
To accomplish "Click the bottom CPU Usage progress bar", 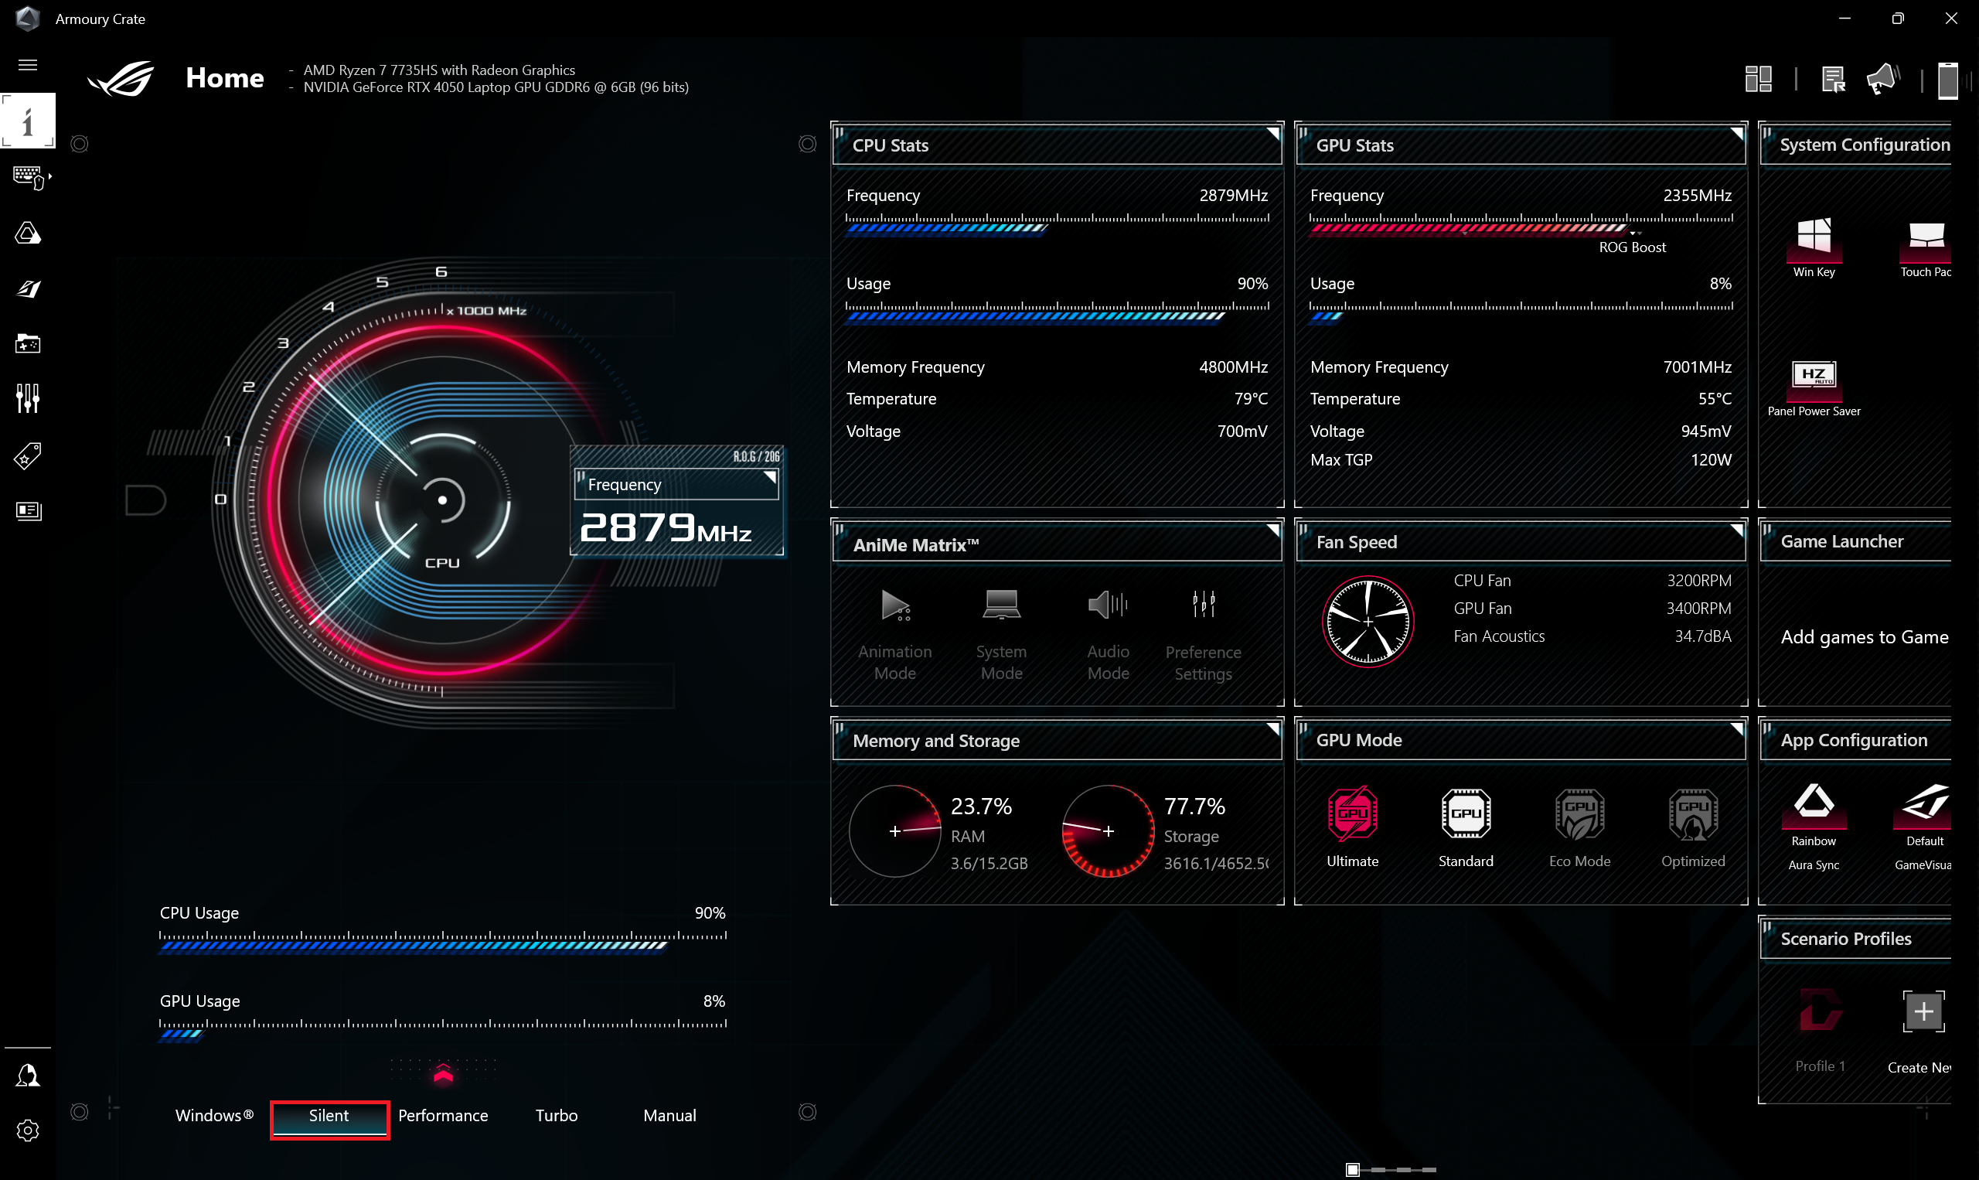I will [x=443, y=942].
